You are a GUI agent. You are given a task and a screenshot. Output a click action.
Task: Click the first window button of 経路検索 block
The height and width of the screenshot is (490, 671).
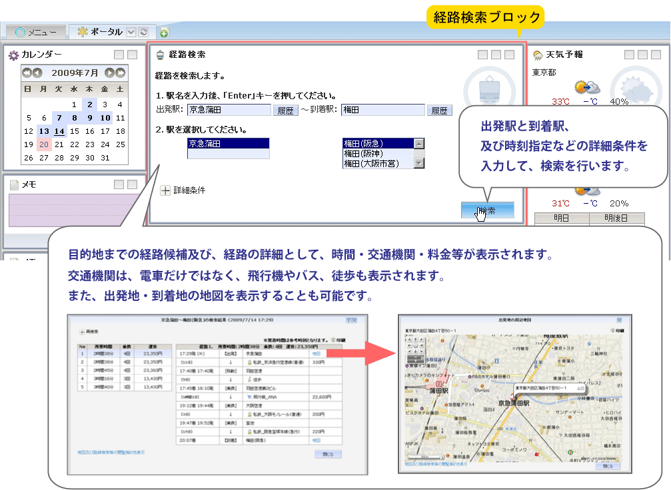482,55
